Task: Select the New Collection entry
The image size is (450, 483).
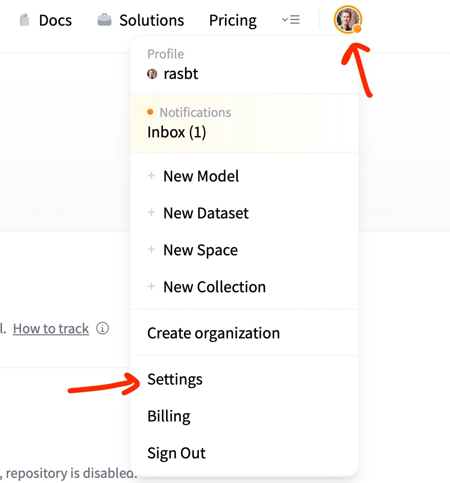Action: coord(214,287)
